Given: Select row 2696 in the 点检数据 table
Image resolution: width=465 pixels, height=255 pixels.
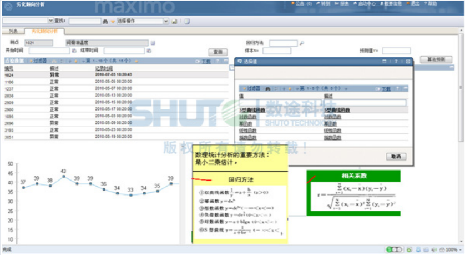Looking at the screenshot, I should 117,123.
